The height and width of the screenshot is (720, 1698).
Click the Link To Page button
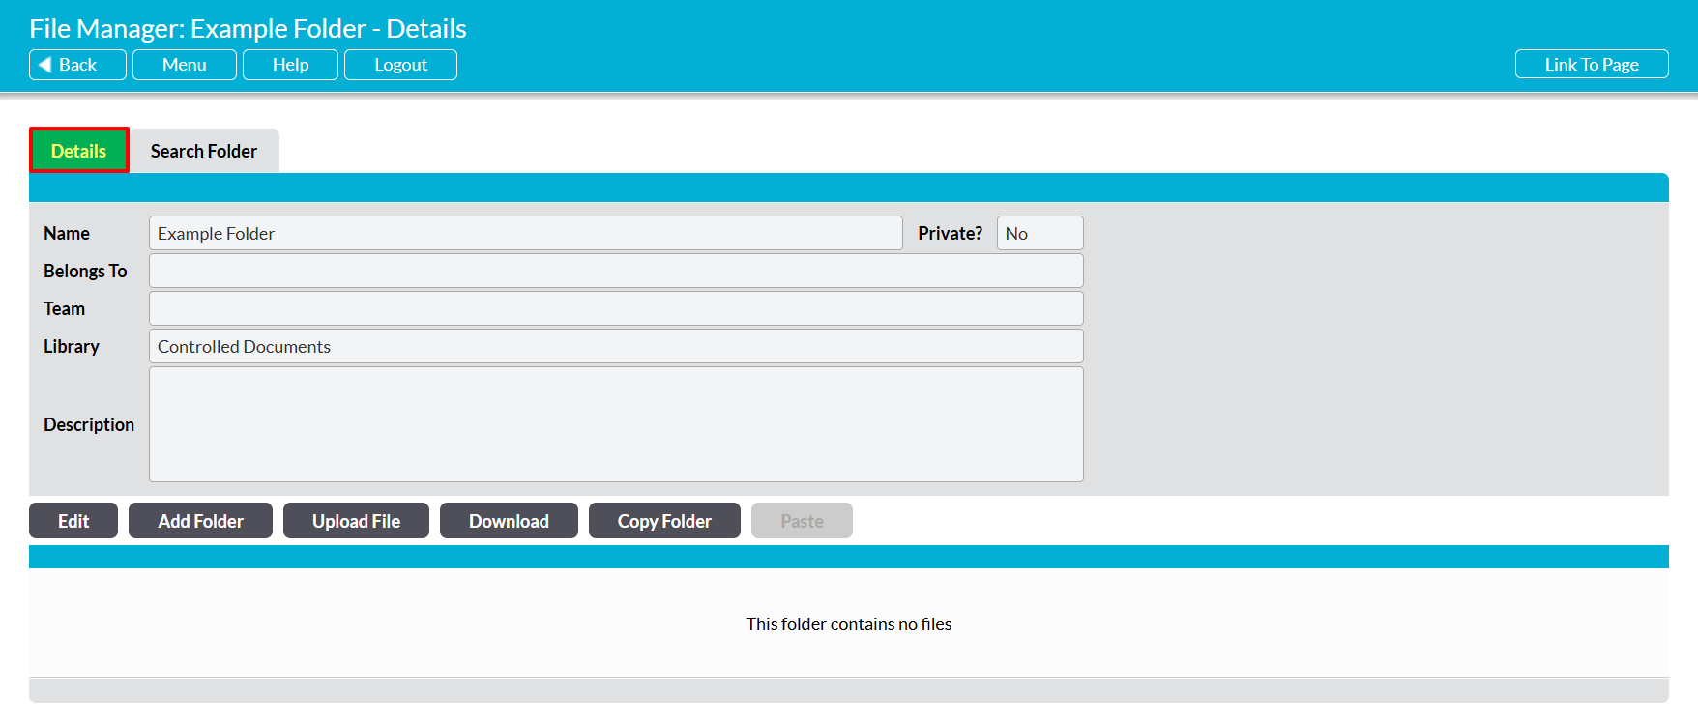click(x=1591, y=65)
